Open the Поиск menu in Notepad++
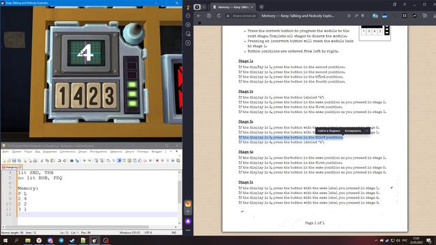The width and height of the screenshot is (436, 245). 28,152
